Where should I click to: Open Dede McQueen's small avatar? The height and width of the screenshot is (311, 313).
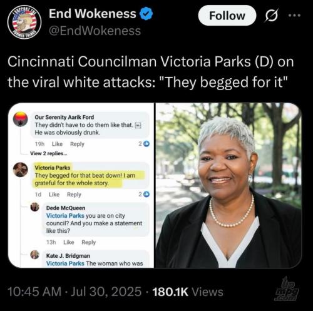34,207
